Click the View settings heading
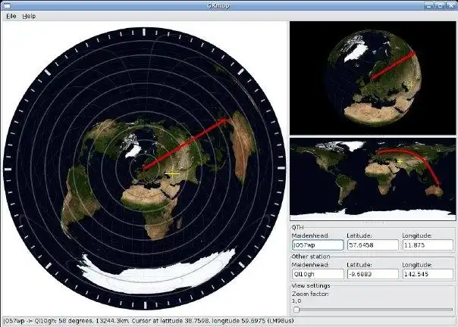This screenshot has height=327, width=458. tap(311, 285)
